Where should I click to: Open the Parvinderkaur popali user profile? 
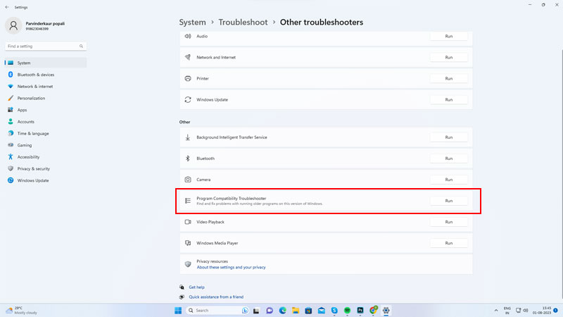(x=35, y=26)
